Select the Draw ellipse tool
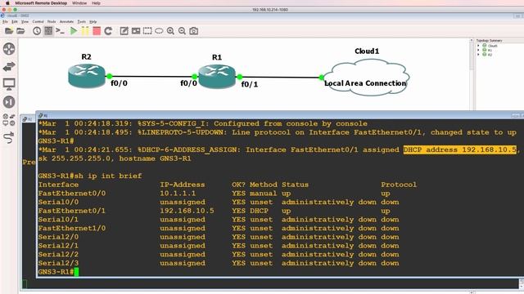 point(159,31)
